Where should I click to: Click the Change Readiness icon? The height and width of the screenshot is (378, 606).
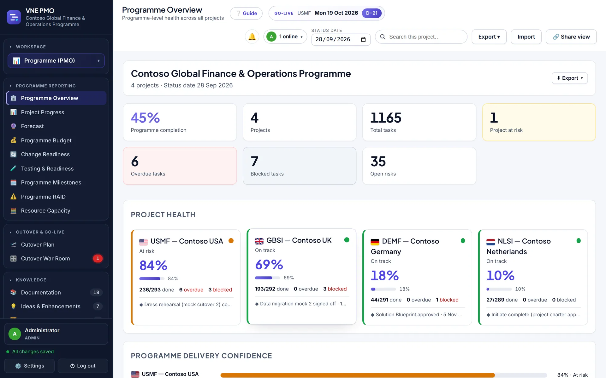[13, 154]
